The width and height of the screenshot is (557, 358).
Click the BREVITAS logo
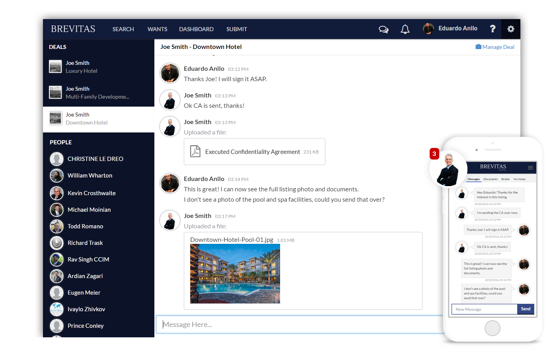pos(73,29)
